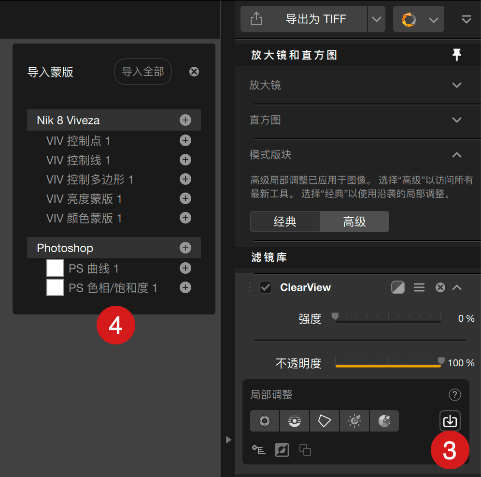Viewport: 481px width, 477px height.
Task: Open the top-right panel options menu
Action: [467, 19]
